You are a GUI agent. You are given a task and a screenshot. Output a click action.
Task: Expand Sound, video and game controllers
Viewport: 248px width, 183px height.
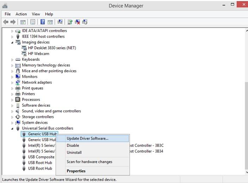point(12,111)
